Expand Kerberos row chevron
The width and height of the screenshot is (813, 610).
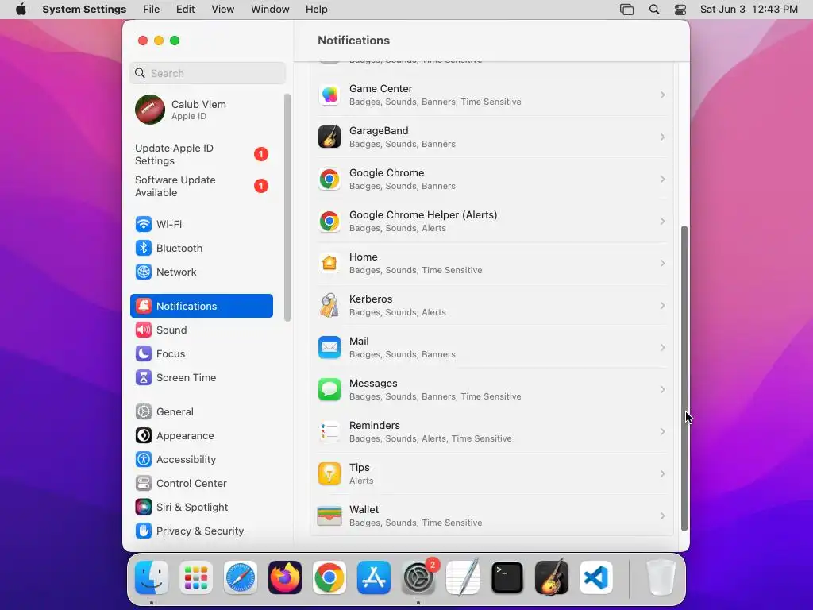click(x=663, y=305)
